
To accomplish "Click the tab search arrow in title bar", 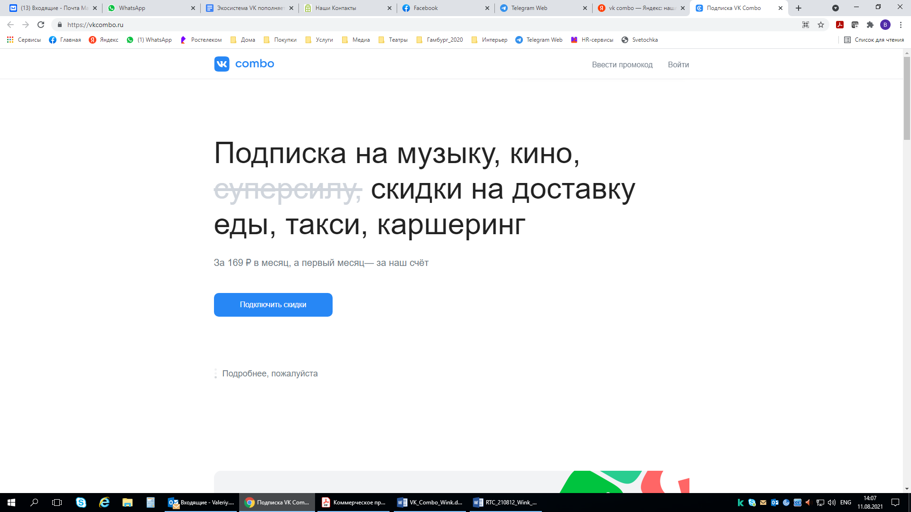I will tap(836, 8).
